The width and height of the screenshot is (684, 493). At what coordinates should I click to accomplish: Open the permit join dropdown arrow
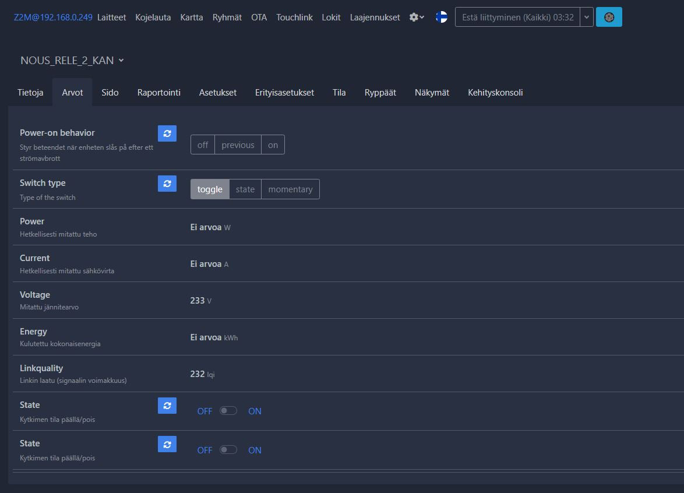[x=587, y=17]
